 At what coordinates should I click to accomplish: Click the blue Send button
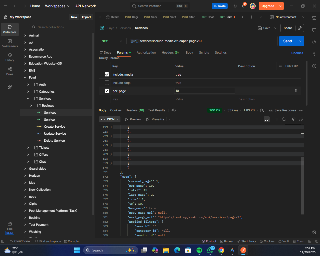click(287, 41)
